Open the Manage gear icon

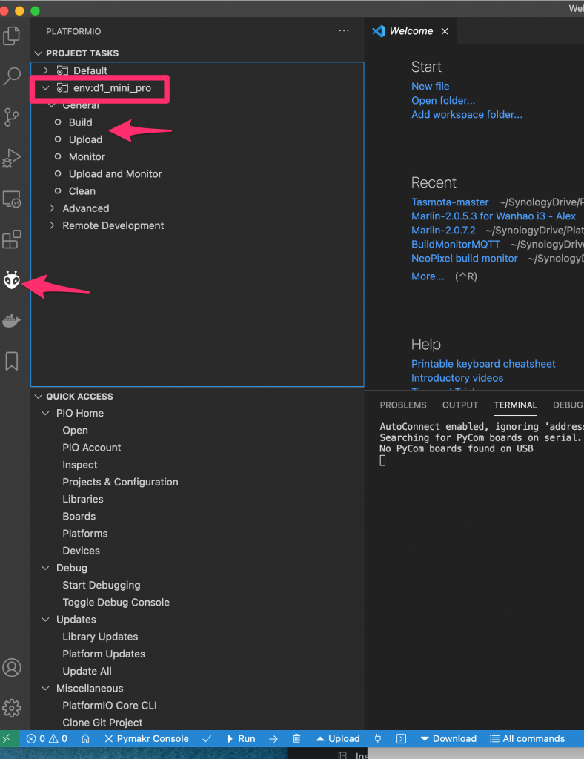pos(12,708)
